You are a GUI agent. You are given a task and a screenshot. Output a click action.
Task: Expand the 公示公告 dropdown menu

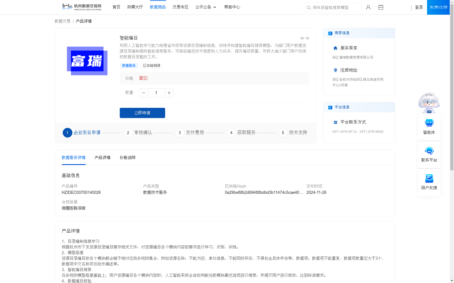(x=206, y=7)
